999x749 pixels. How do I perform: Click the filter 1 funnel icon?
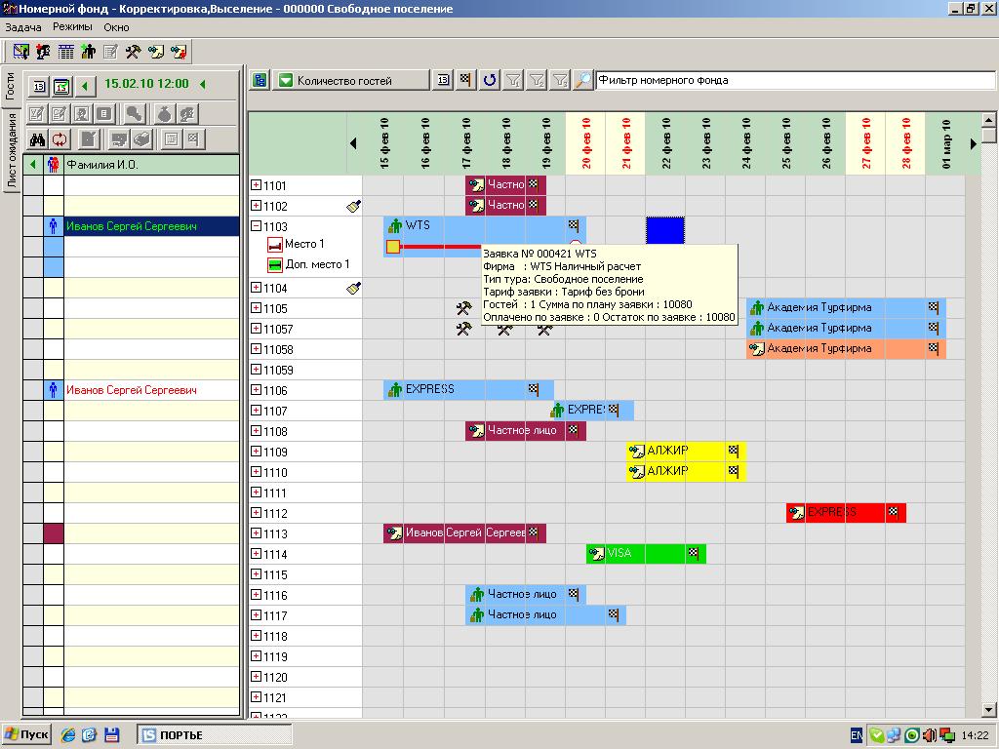point(513,80)
